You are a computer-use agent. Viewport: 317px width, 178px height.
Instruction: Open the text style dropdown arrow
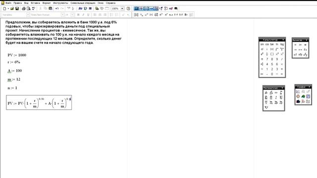[x=28, y=15]
